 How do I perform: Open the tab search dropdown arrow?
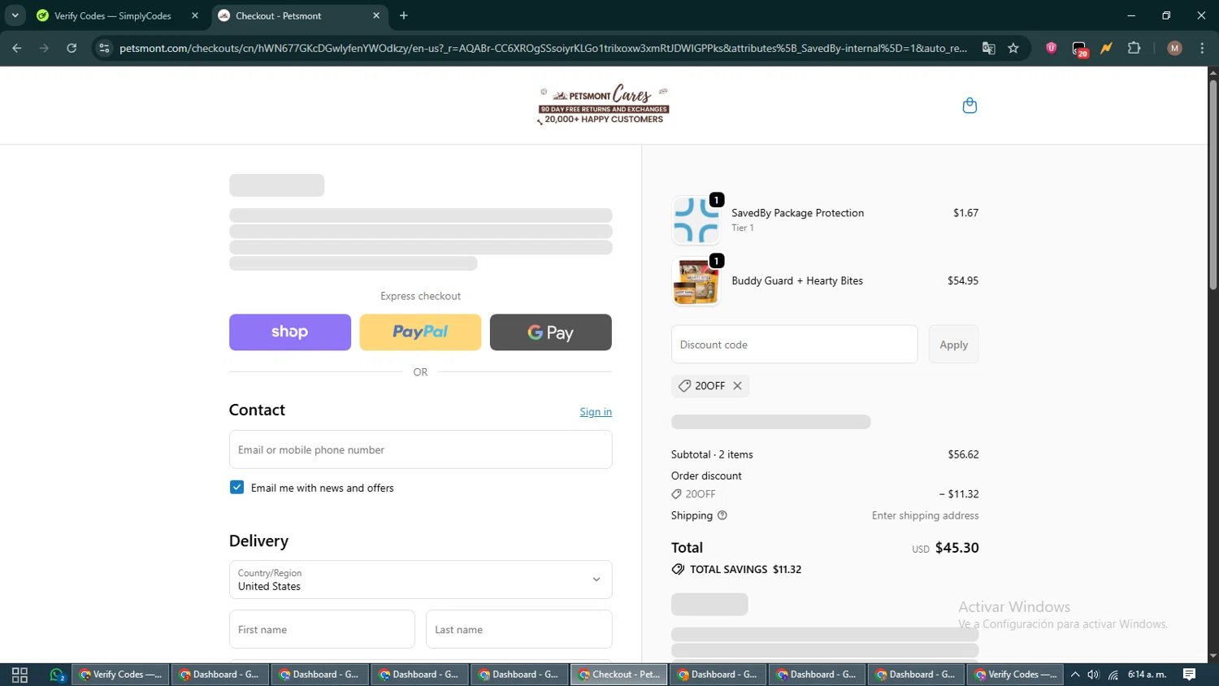coord(15,15)
